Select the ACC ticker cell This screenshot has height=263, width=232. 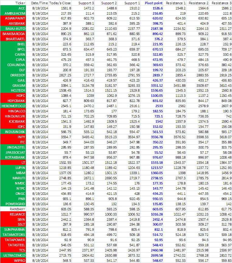pos(13,8)
